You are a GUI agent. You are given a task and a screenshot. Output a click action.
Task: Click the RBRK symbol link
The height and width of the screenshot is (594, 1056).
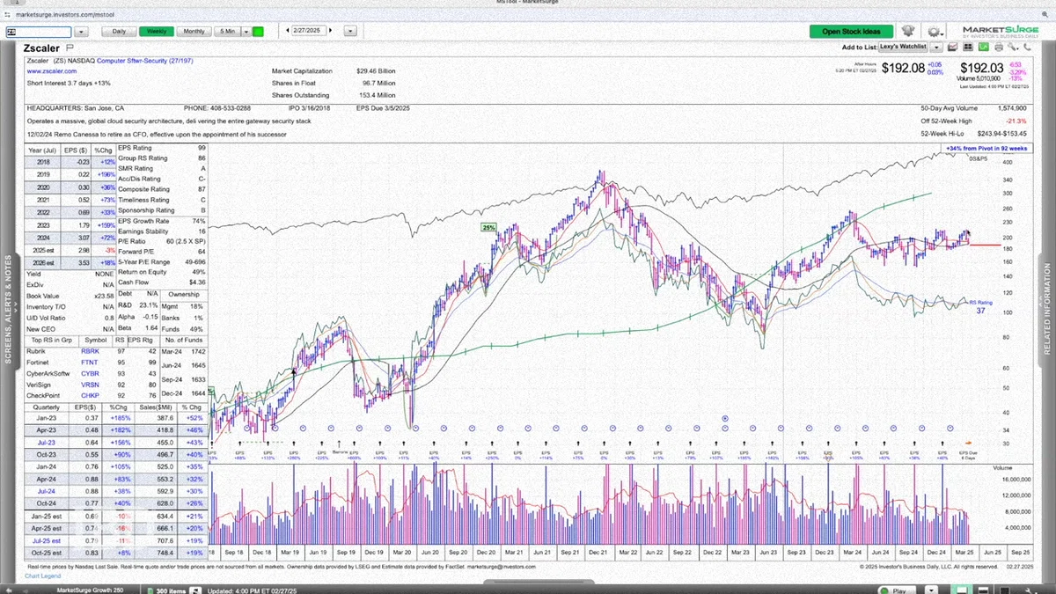click(x=91, y=351)
